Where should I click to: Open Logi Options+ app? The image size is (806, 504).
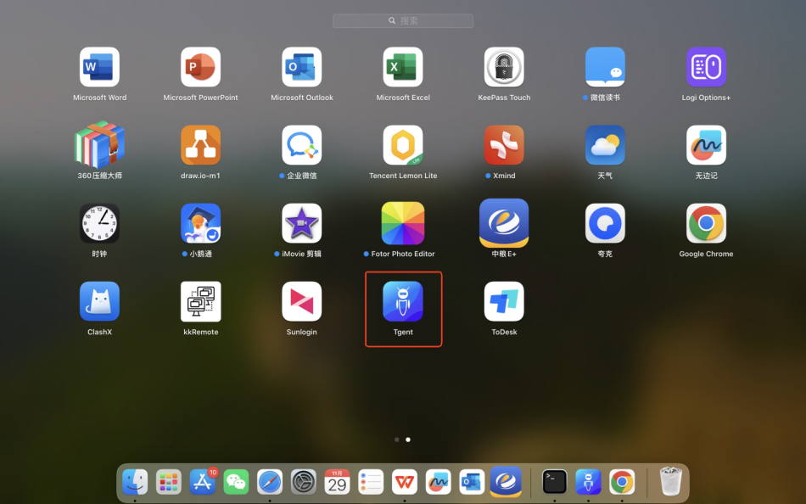(706, 67)
